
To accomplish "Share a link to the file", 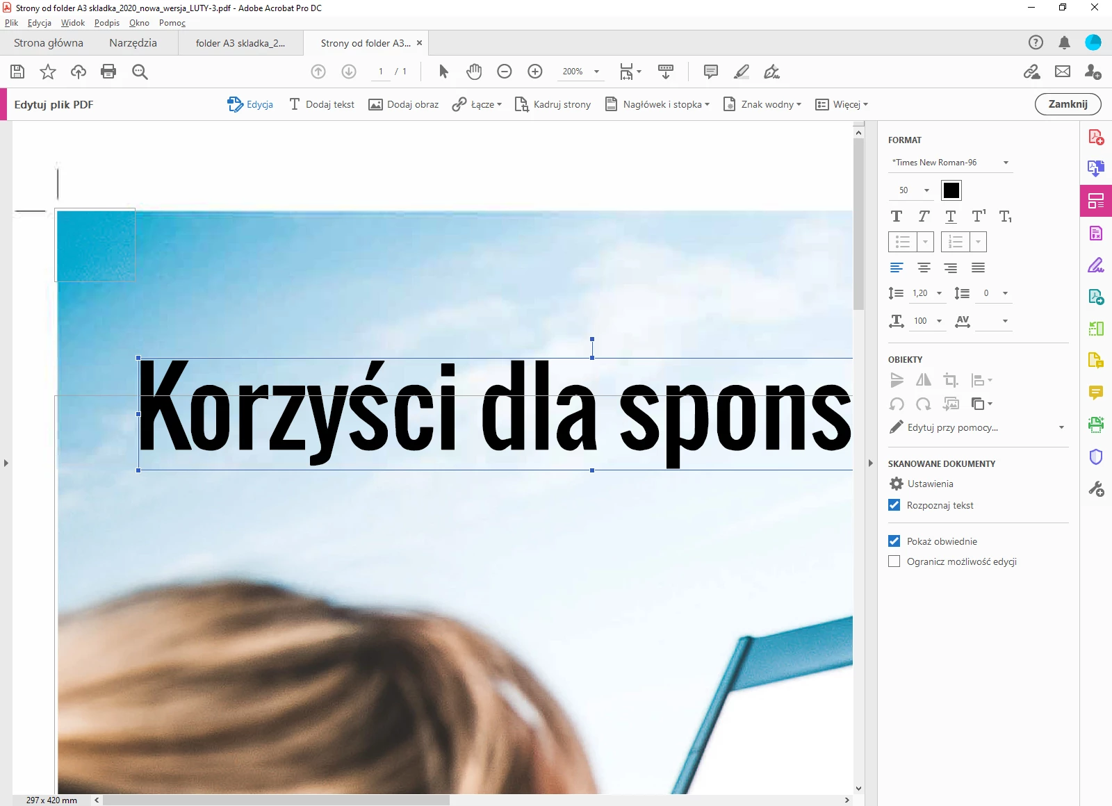I will (x=1032, y=72).
